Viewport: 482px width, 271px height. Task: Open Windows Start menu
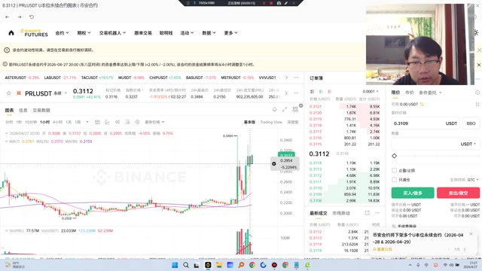click(175, 265)
